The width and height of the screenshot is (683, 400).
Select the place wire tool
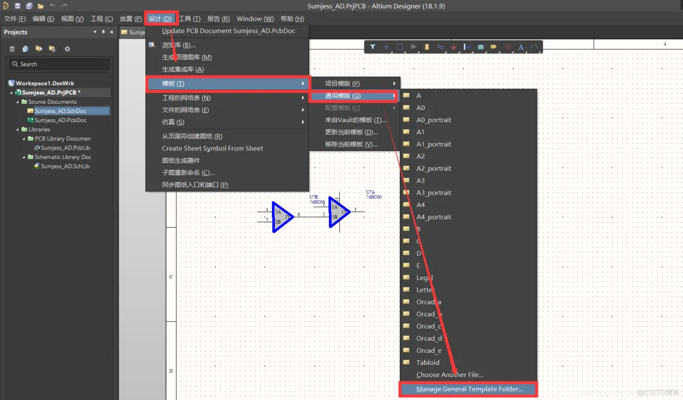click(x=440, y=47)
